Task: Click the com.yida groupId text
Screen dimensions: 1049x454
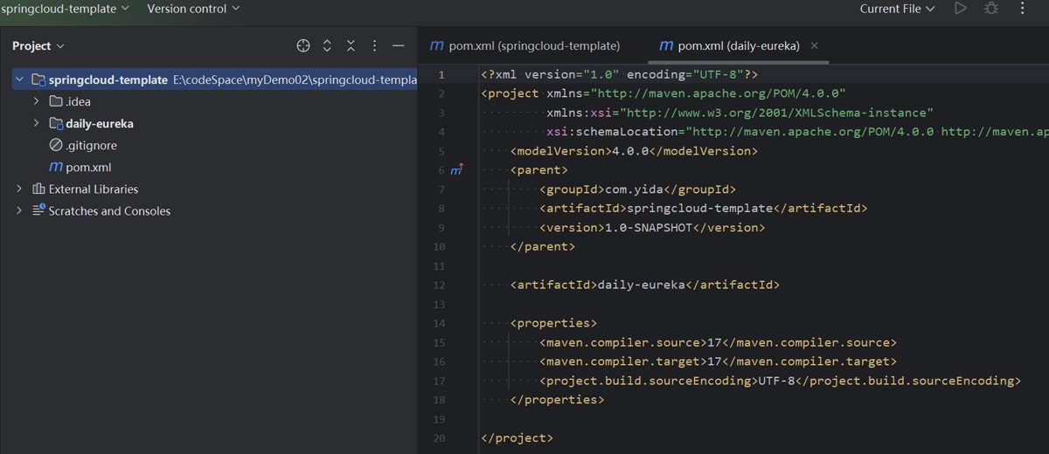Action: pyautogui.click(x=635, y=189)
